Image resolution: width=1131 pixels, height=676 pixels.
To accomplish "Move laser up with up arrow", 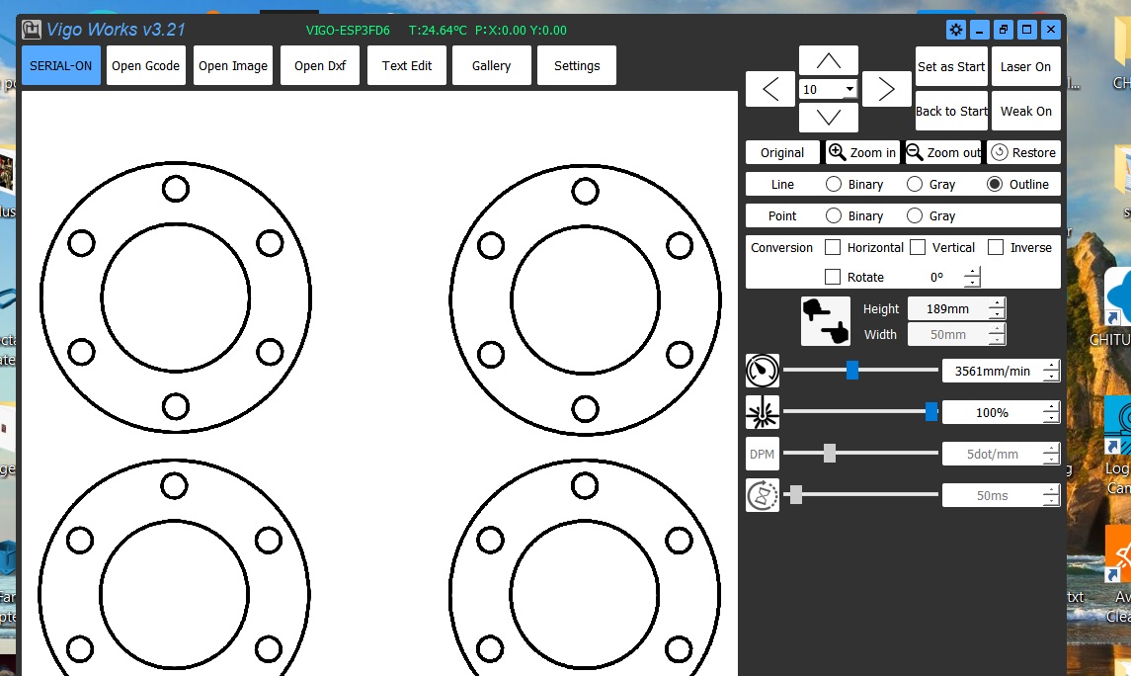I will click(x=828, y=61).
